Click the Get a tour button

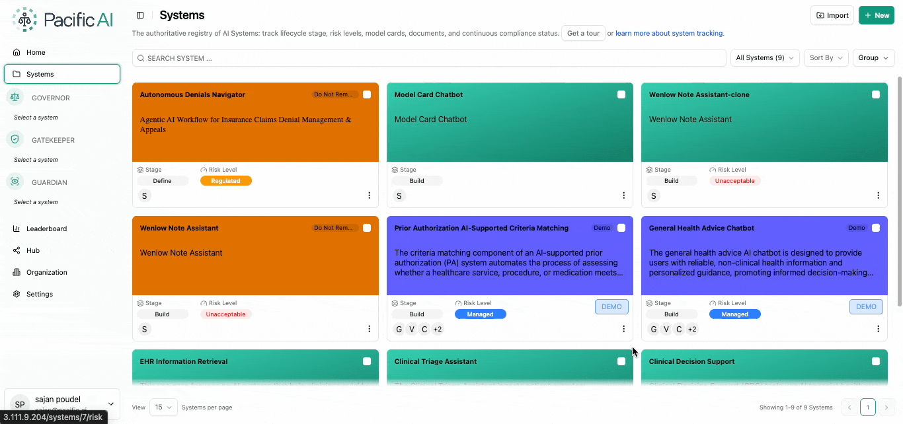583,33
